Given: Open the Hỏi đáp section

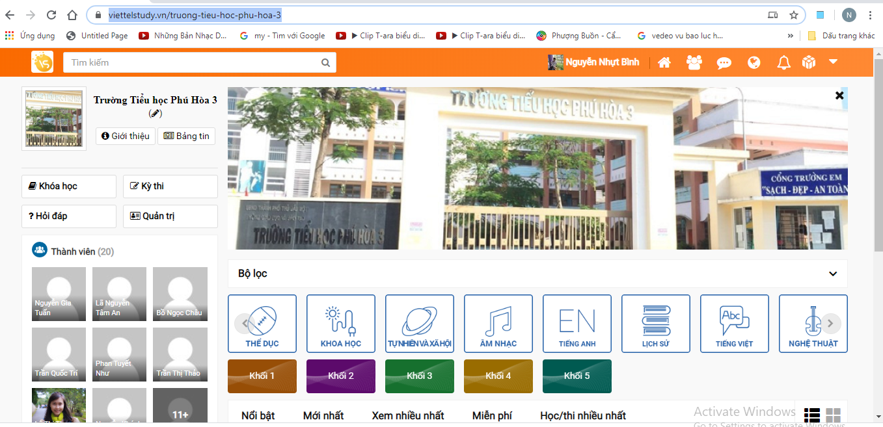Looking at the screenshot, I should click(x=69, y=216).
